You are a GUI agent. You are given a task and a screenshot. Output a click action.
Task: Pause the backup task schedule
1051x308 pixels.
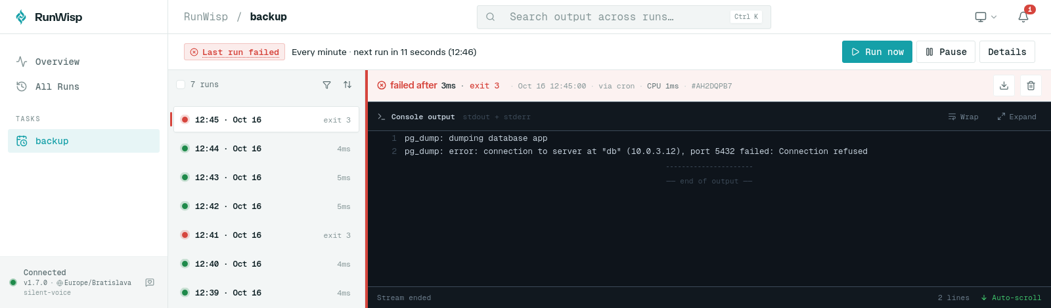pos(946,52)
